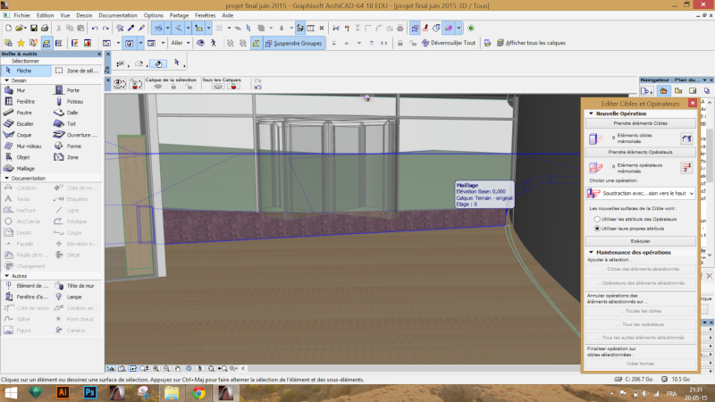Open the Options menu
Screen dimensions: 715x402
tap(154, 15)
